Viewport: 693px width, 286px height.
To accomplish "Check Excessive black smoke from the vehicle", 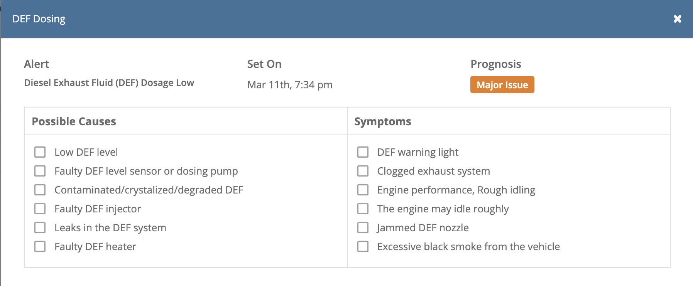I will [363, 246].
